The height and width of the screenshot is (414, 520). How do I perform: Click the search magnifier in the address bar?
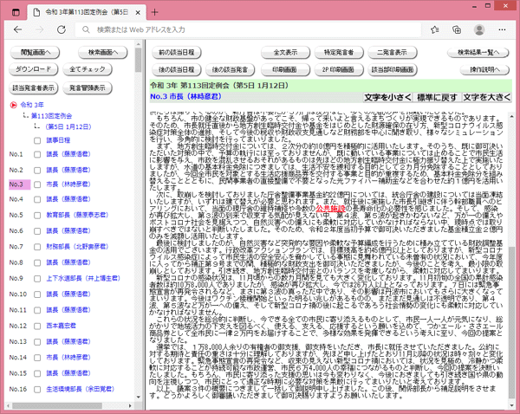pos(86,29)
